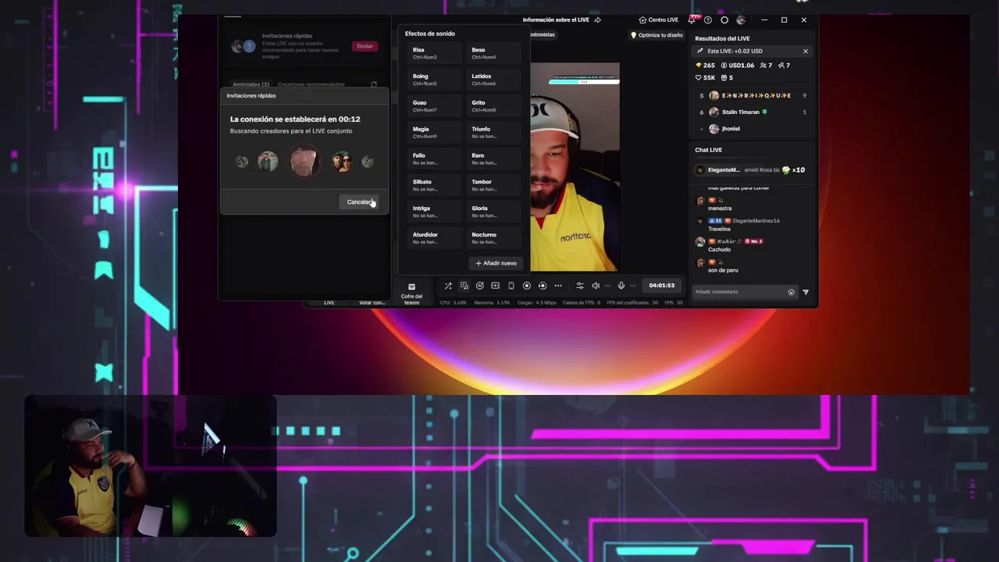The height and width of the screenshot is (562, 999).
Task: Open the settings gear icon
Action: coord(724,20)
